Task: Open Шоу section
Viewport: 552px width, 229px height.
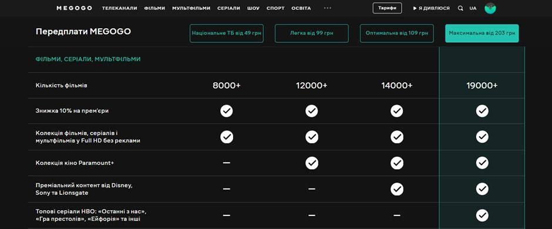Action: 254,8
